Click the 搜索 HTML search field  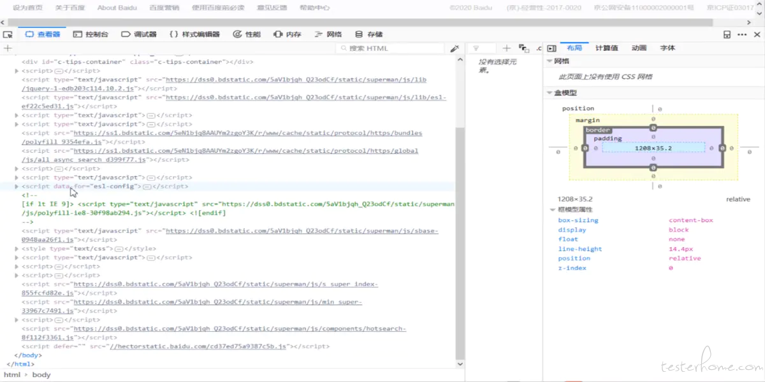390,48
